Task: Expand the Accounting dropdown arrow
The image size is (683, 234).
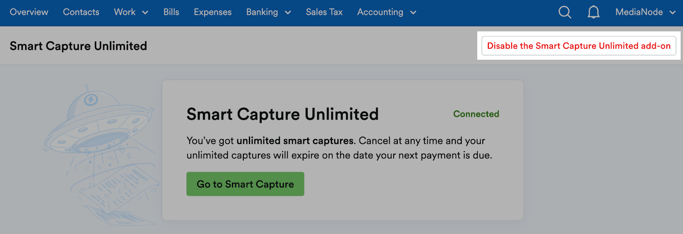Action: pyautogui.click(x=413, y=13)
